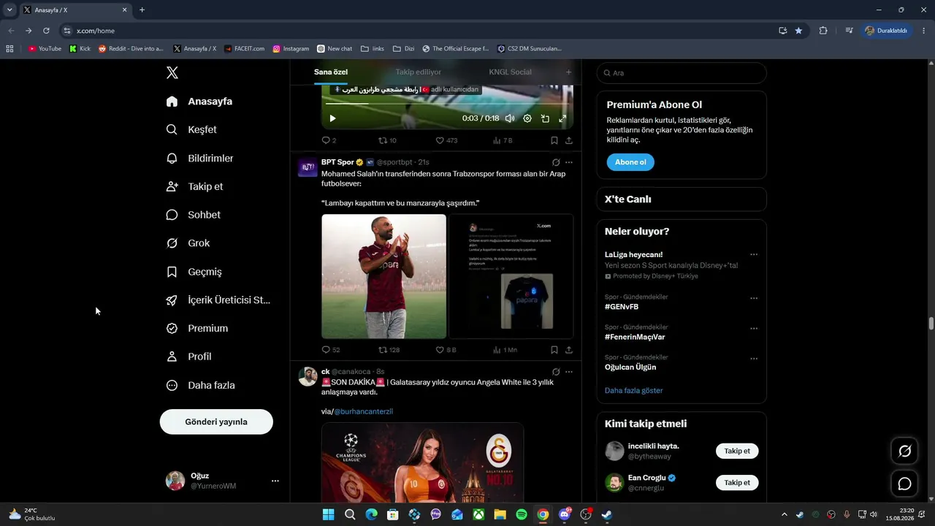Ask Grok about the ck post

[556, 372]
